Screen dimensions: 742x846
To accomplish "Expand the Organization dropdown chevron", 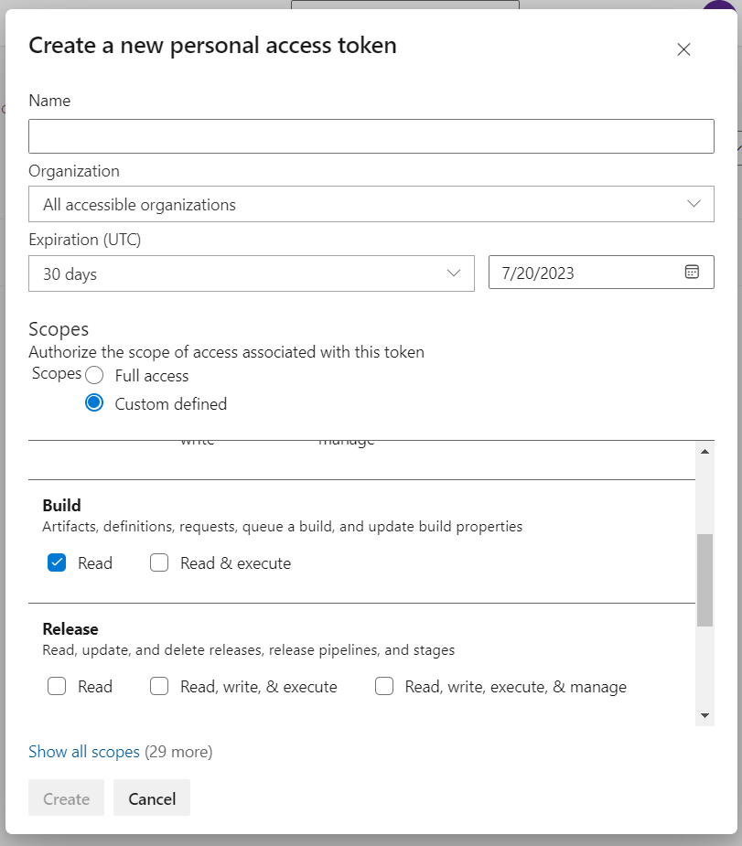I will pyautogui.click(x=694, y=203).
